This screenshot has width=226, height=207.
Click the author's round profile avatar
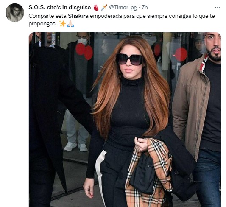[15, 13]
